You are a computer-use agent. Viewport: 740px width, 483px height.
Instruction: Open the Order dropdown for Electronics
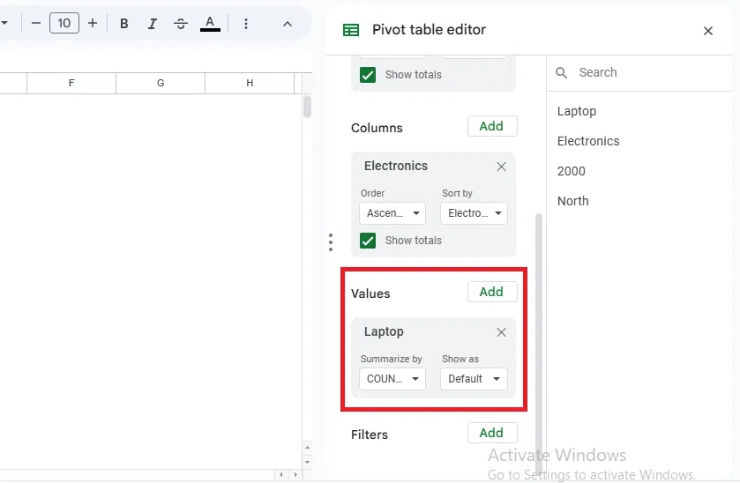pyautogui.click(x=392, y=213)
